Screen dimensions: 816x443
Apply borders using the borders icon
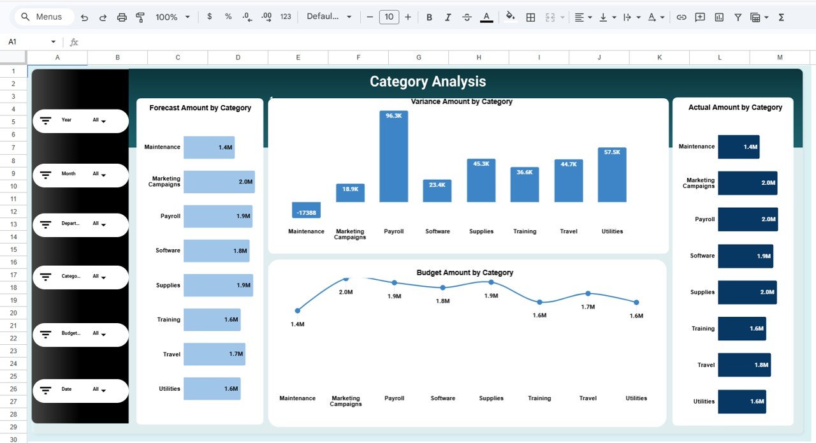530,17
